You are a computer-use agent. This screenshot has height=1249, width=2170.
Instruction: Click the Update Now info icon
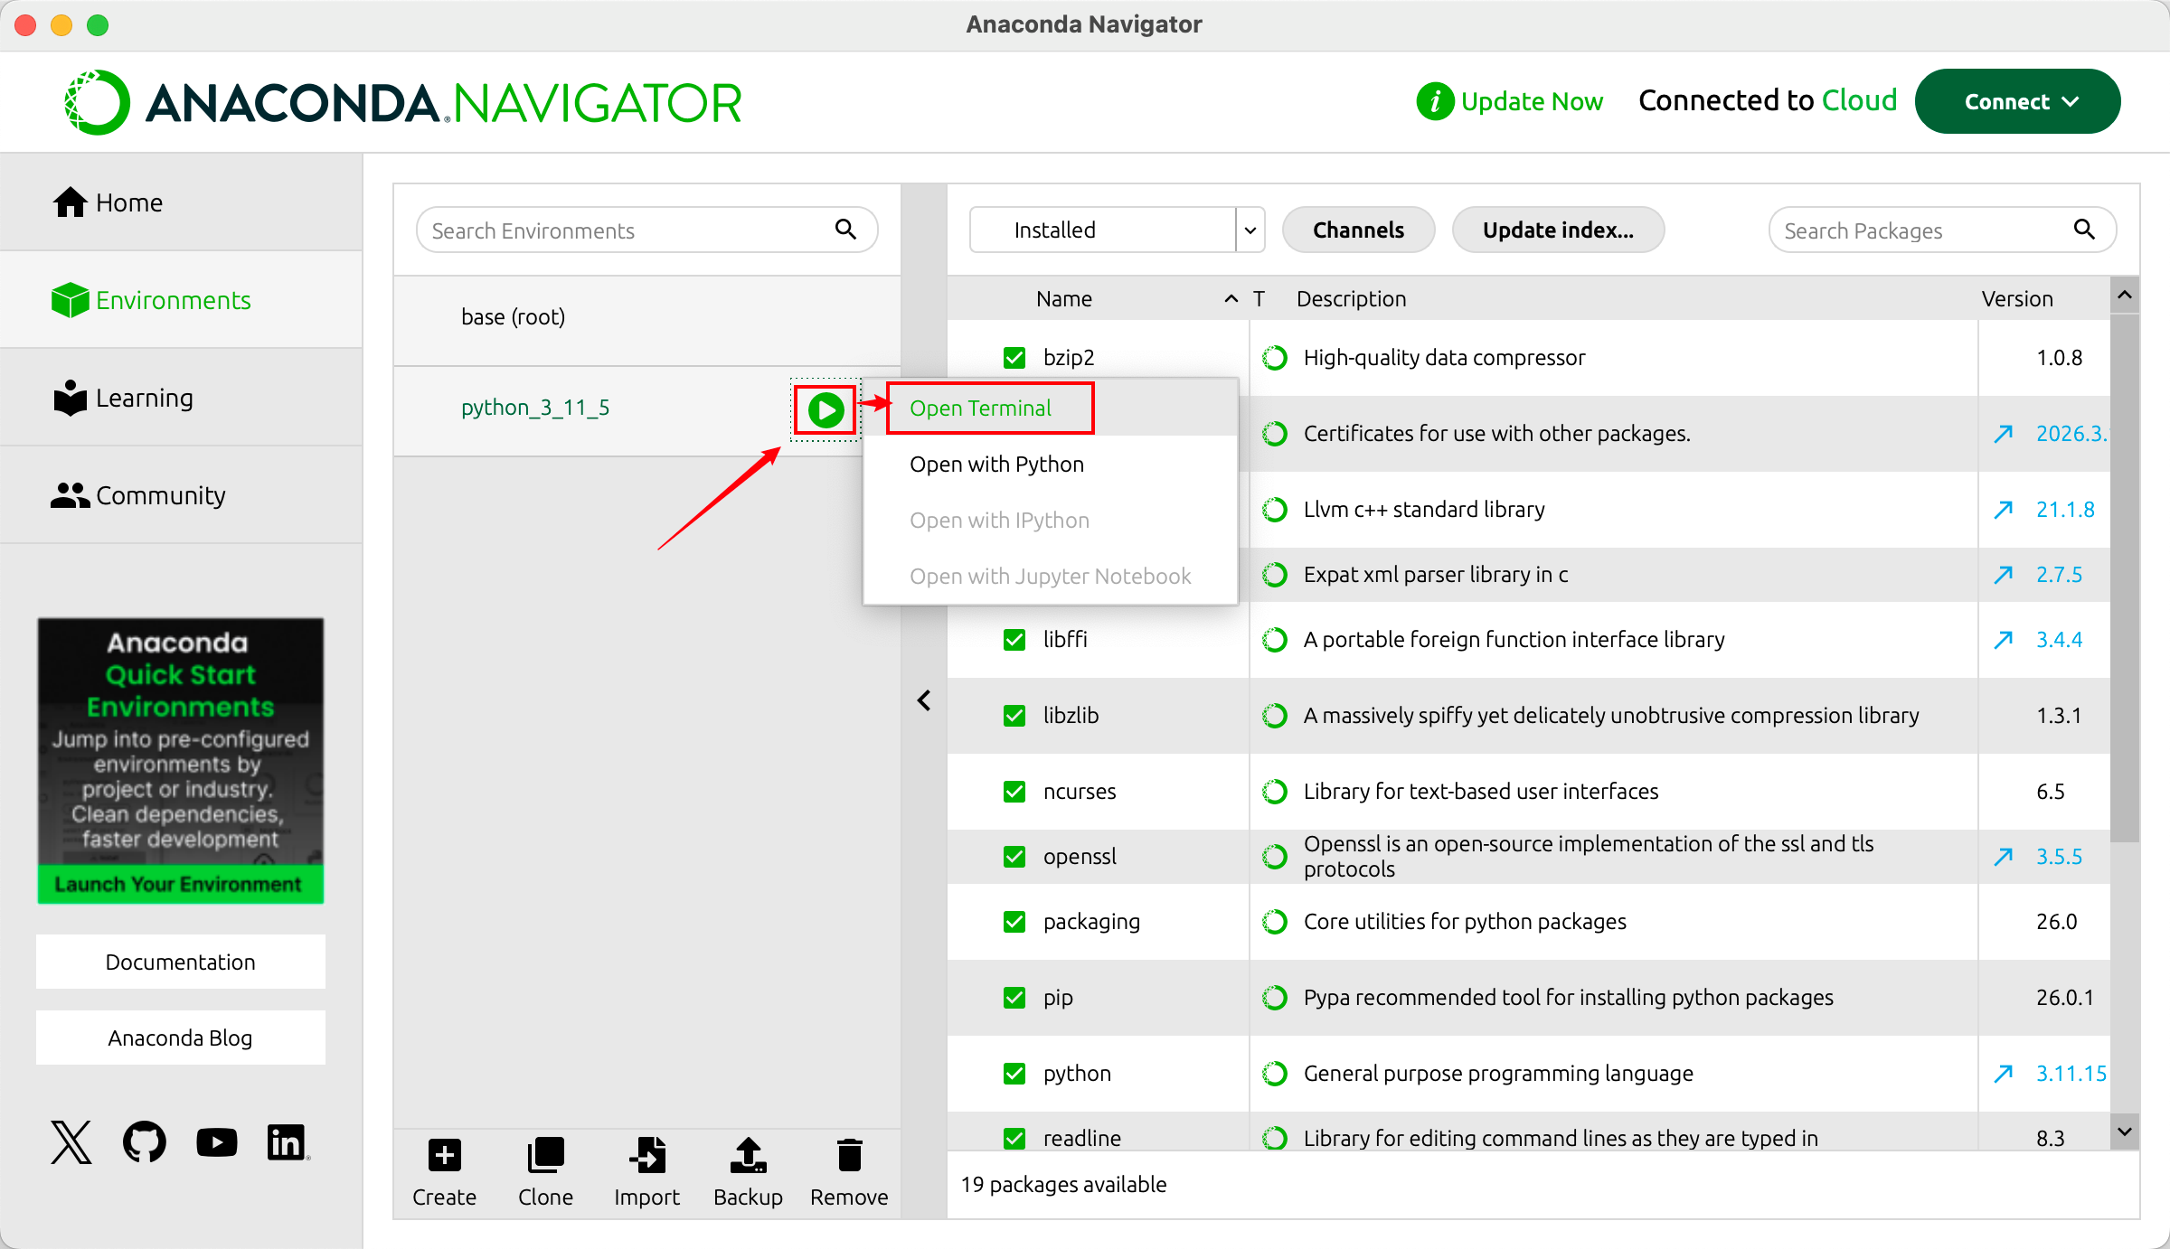[x=1435, y=101]
